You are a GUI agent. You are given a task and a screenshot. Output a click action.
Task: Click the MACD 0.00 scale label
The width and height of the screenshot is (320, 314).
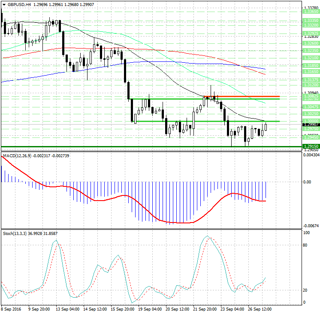tap(307, 182)
